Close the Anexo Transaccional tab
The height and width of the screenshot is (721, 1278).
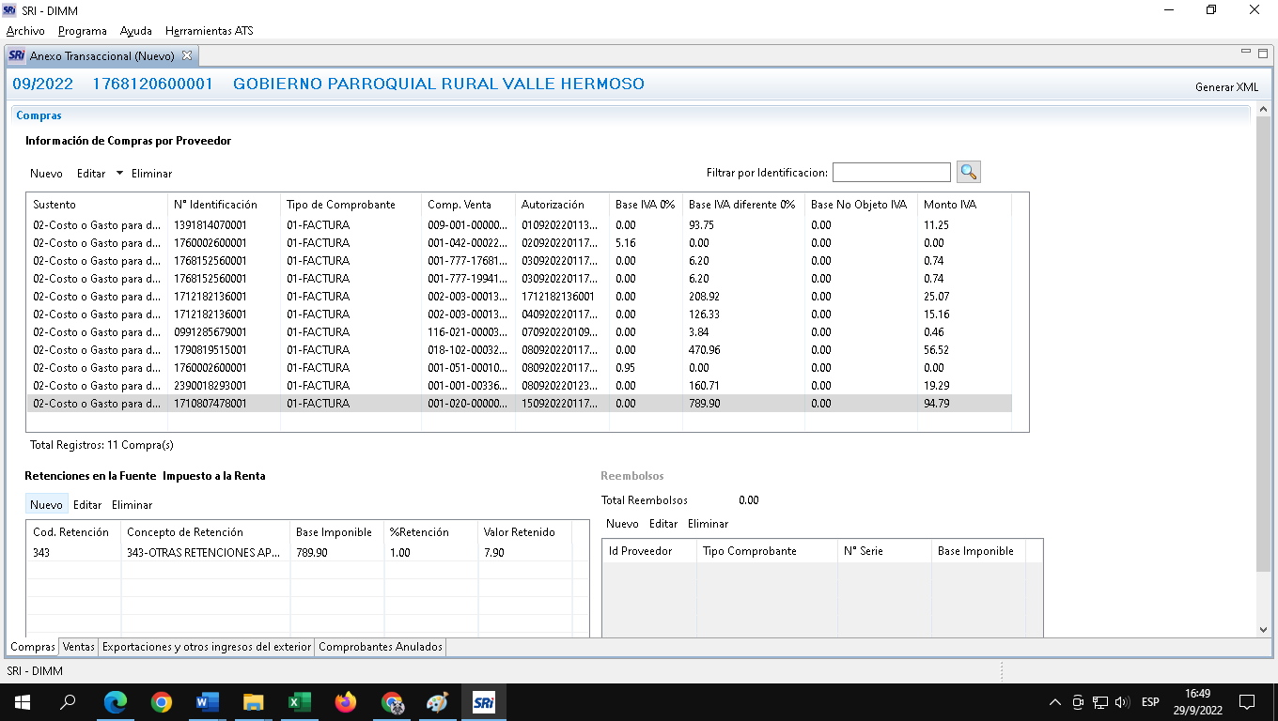[186, 56]
